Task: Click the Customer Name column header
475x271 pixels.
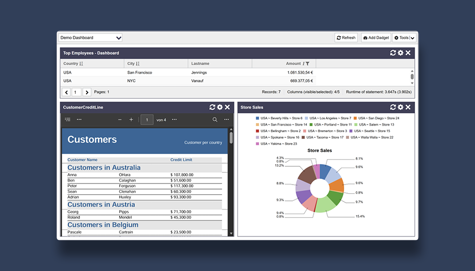Action: tap(82, 160)
